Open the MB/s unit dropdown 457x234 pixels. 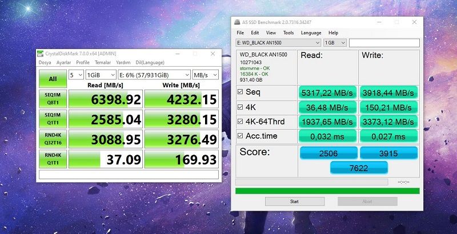[205, 75]
